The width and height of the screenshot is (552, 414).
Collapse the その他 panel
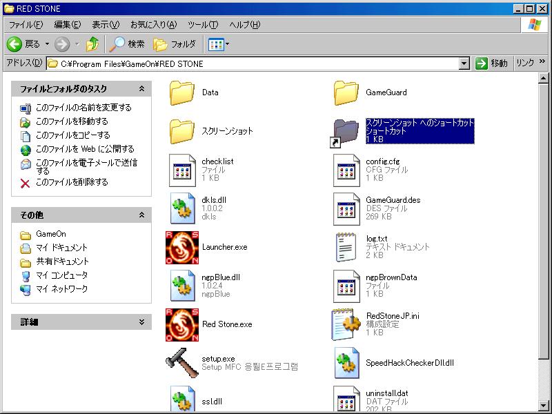click(x=141, y=216)
